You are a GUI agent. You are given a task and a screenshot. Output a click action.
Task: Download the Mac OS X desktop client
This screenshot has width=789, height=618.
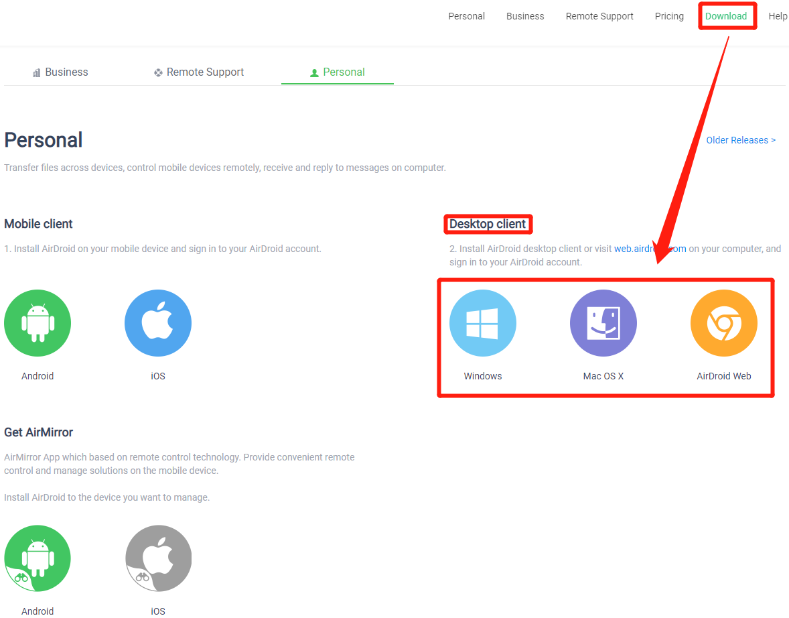[x=603, y=322]
